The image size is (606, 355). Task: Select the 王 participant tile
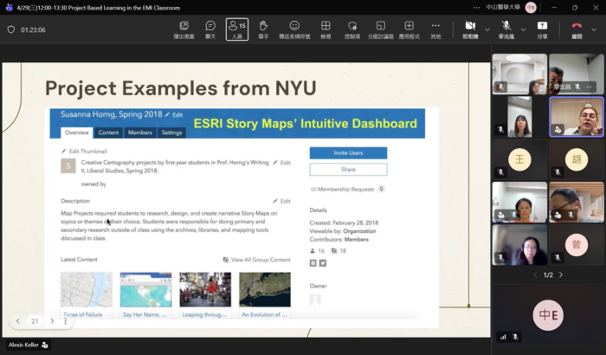(519, 159)
